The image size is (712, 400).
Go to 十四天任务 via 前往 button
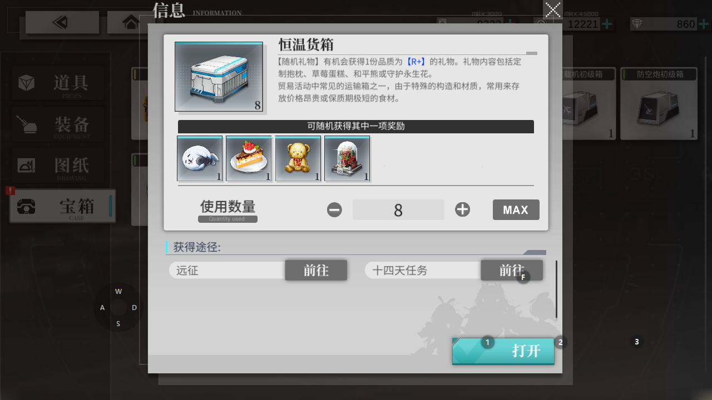click(512, 271)
